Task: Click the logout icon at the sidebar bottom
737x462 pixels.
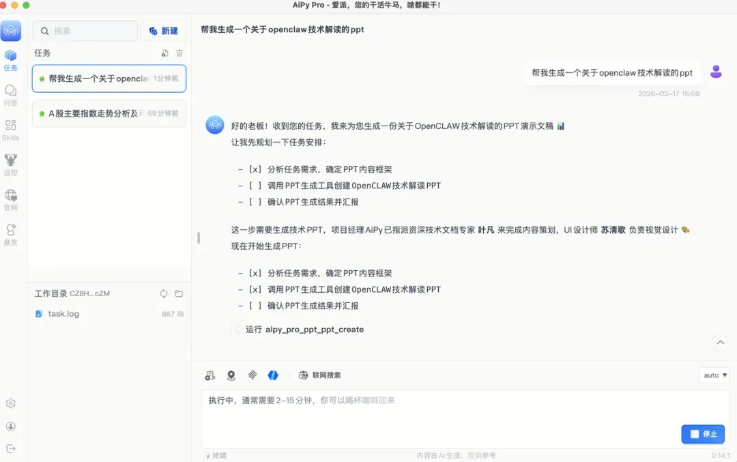Action: (11, 448)
